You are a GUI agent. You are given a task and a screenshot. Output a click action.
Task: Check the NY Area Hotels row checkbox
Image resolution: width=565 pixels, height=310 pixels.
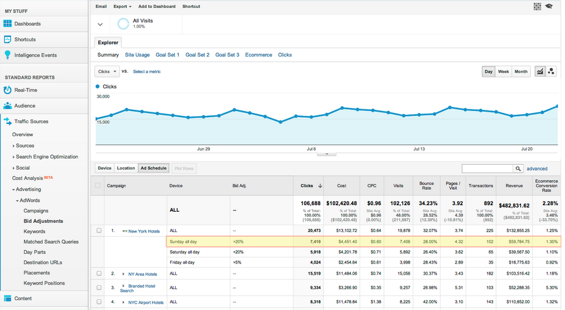(x=99, y=274)
